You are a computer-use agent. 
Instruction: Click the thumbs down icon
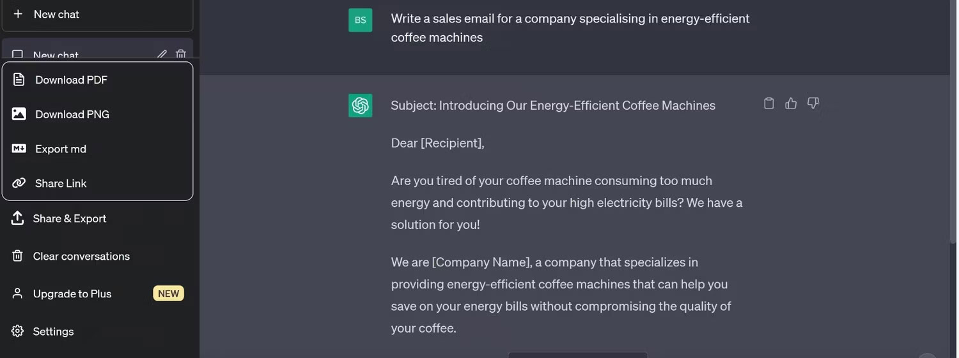click(x=813, y=103)
